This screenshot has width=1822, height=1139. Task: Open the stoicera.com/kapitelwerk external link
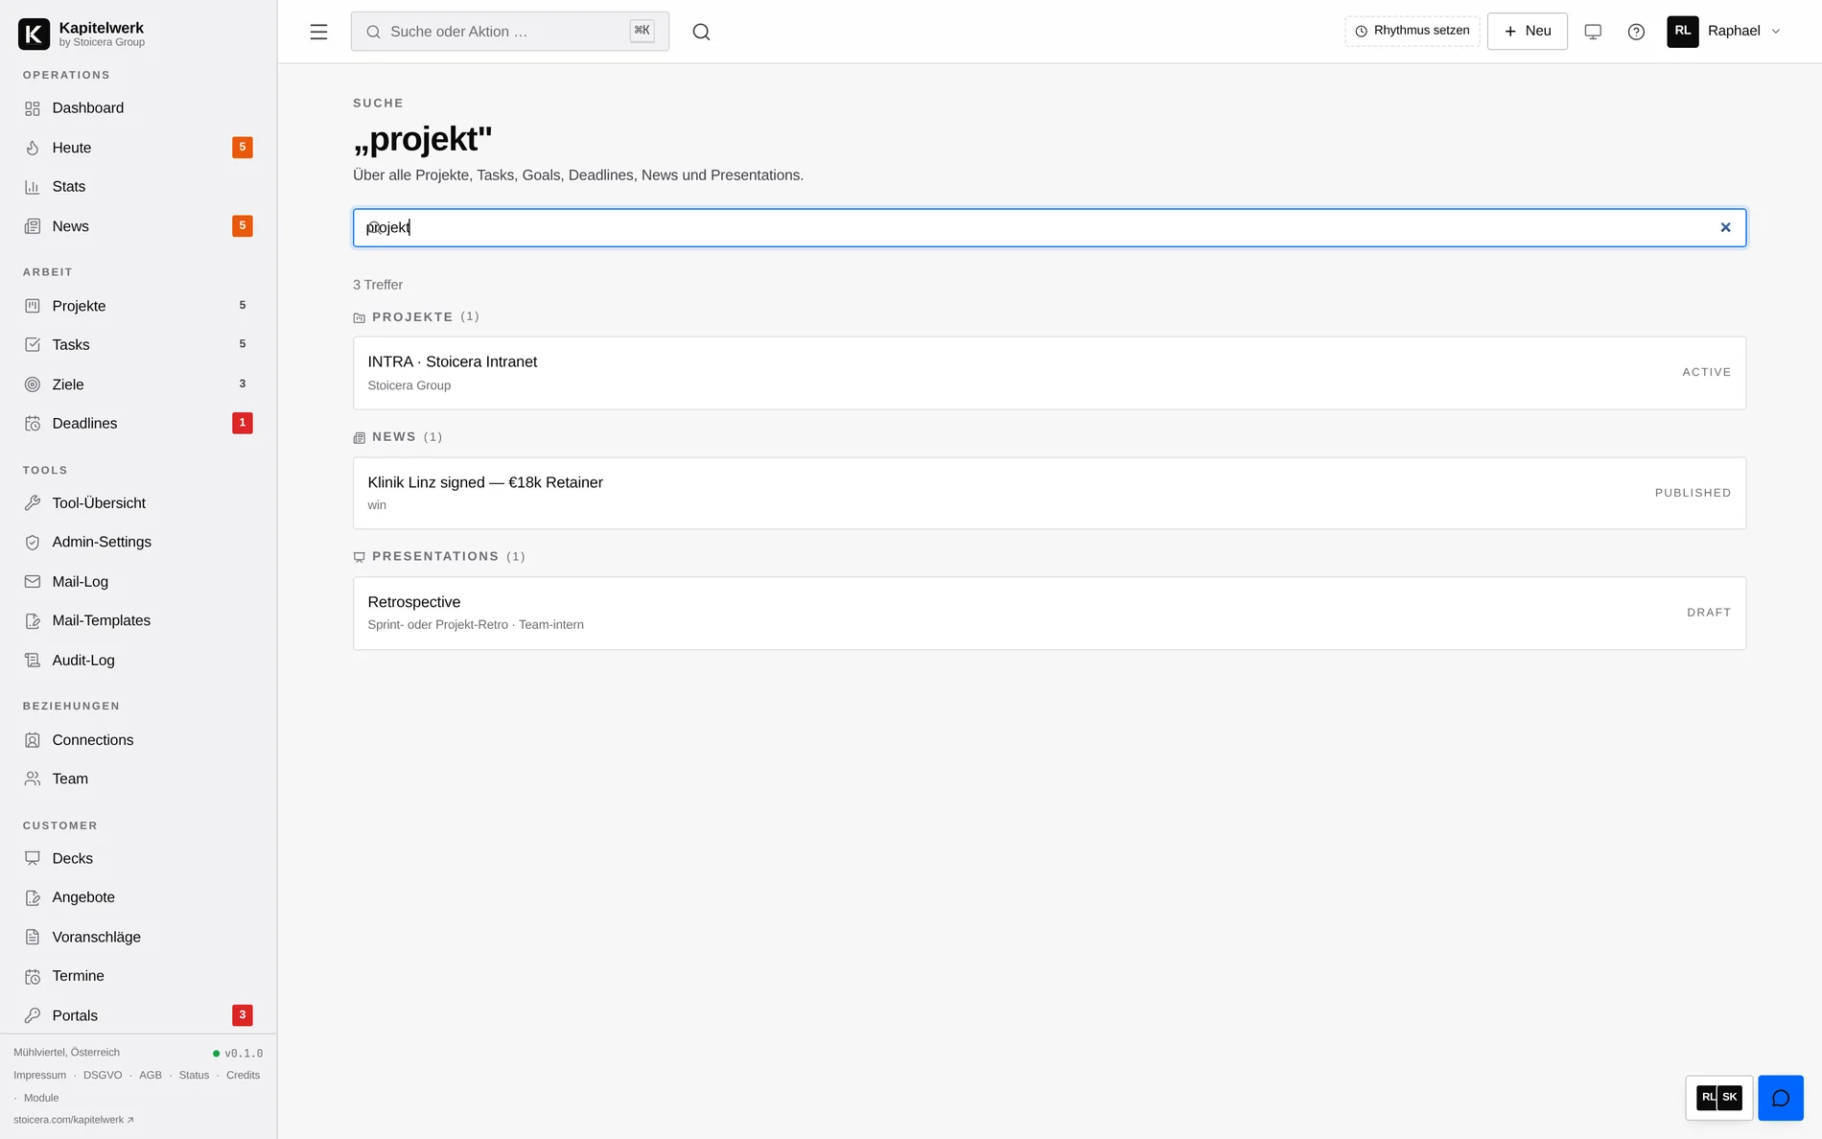[x=74, y=1120]
